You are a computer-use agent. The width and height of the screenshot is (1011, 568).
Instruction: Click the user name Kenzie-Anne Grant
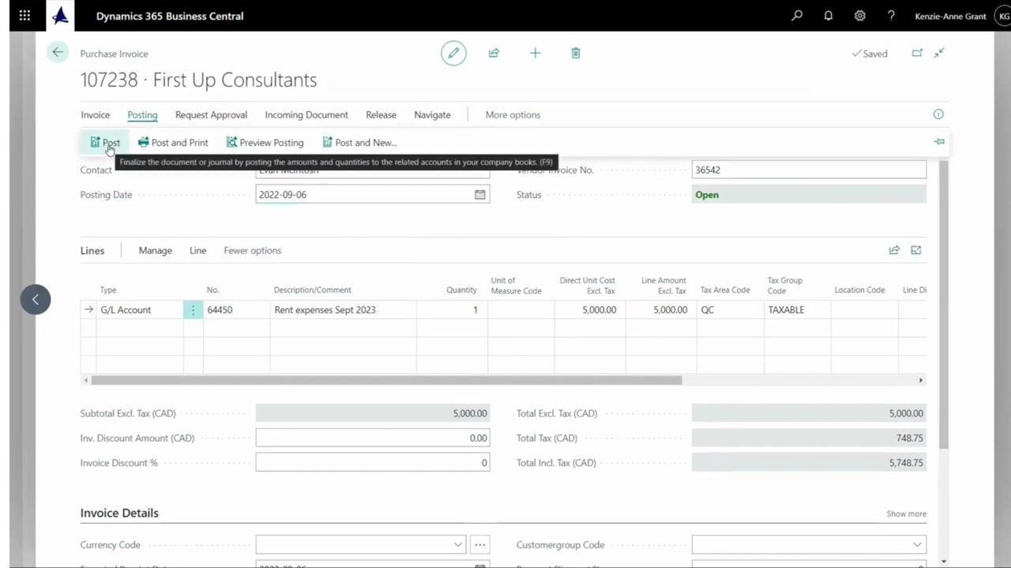pos(950,16)
